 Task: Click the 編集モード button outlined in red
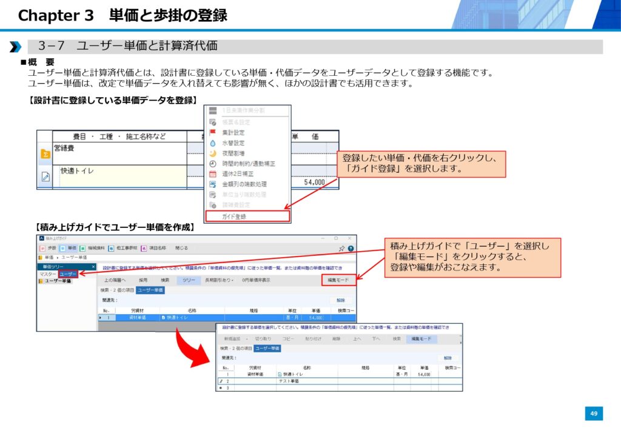click(x=338, y=280)
